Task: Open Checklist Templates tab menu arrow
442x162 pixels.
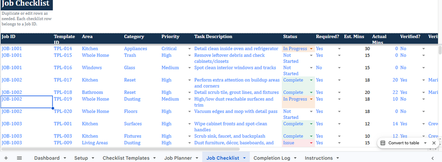Action: pos(155,158)
